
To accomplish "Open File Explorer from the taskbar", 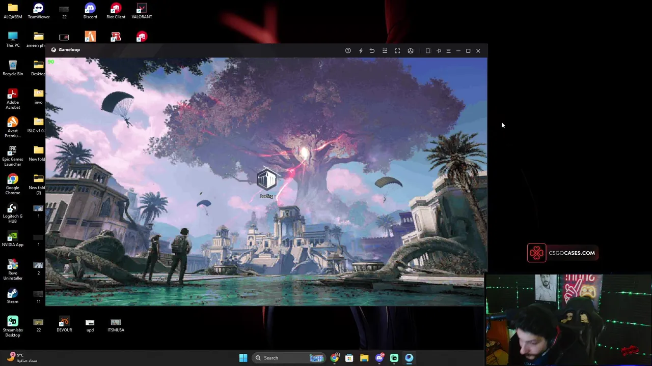I will pyautogui.click(x=364, y=358).
